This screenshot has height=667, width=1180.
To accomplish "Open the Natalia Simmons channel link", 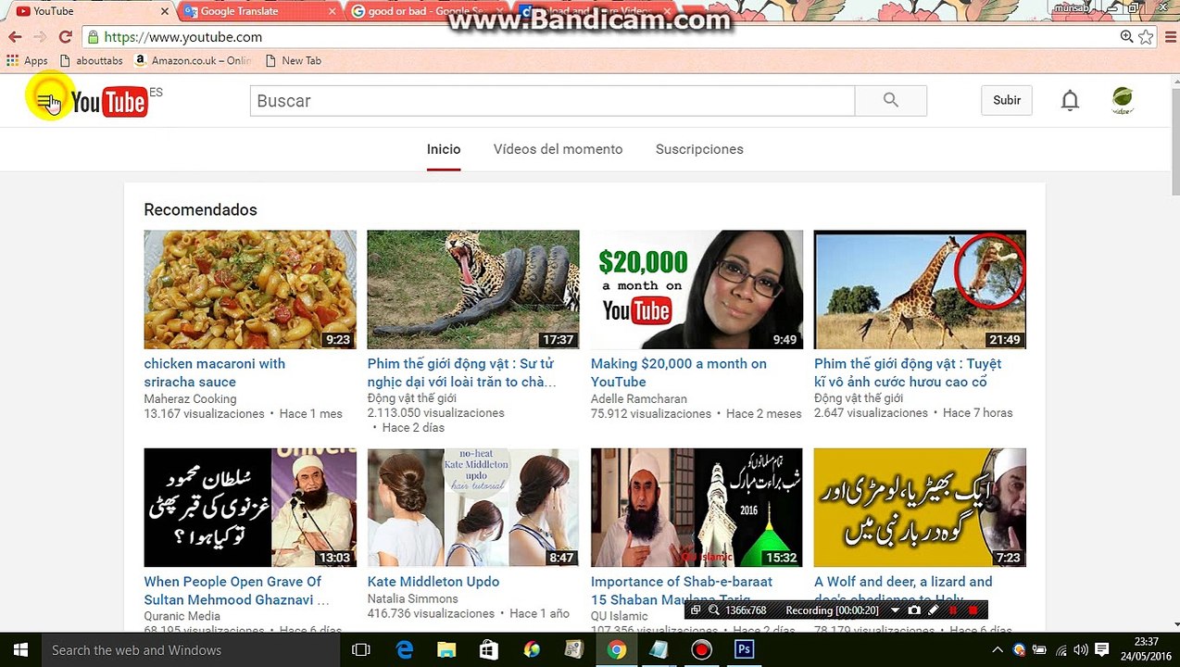I will [x=413, y=599].
